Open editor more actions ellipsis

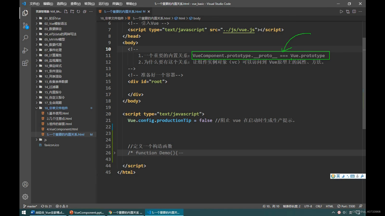pos(360,12)
